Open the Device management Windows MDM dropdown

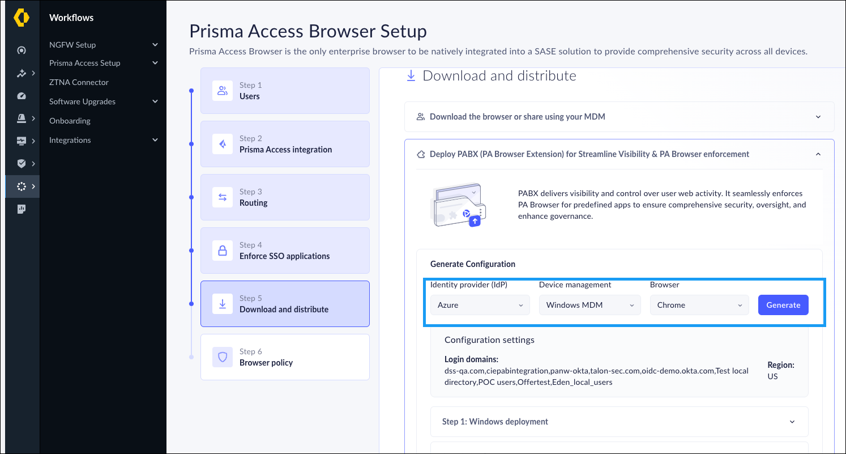(x=589, y=305)
